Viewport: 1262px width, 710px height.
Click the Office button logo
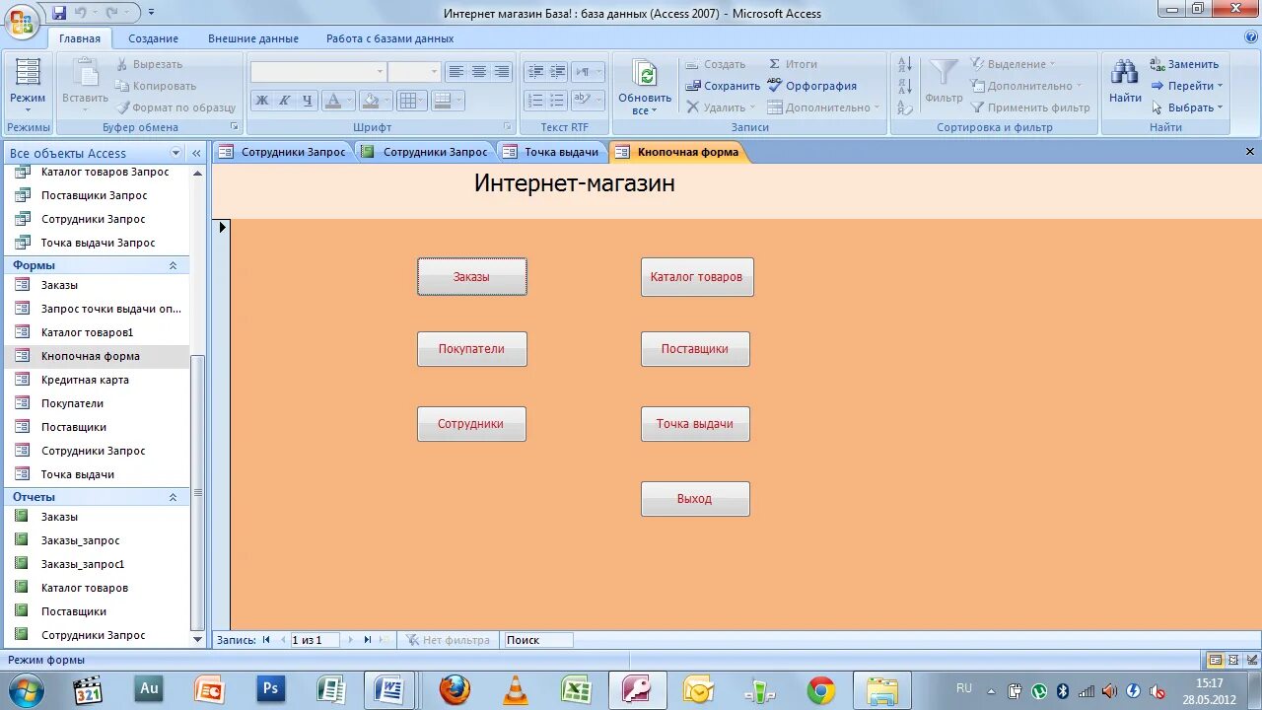(x=21, y=20)
